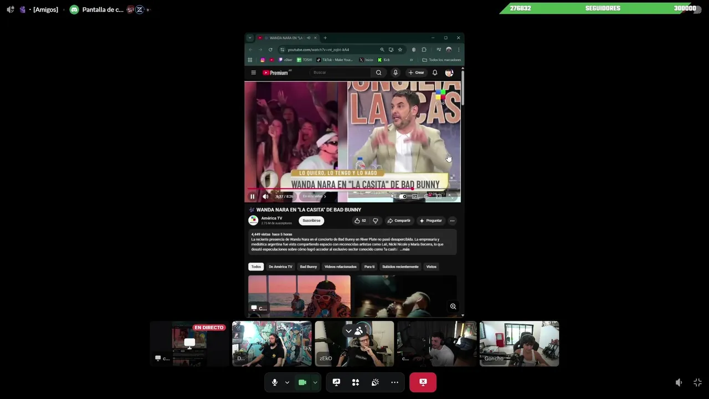Select the 'Vistos' filter chip

tap(431, 267)
